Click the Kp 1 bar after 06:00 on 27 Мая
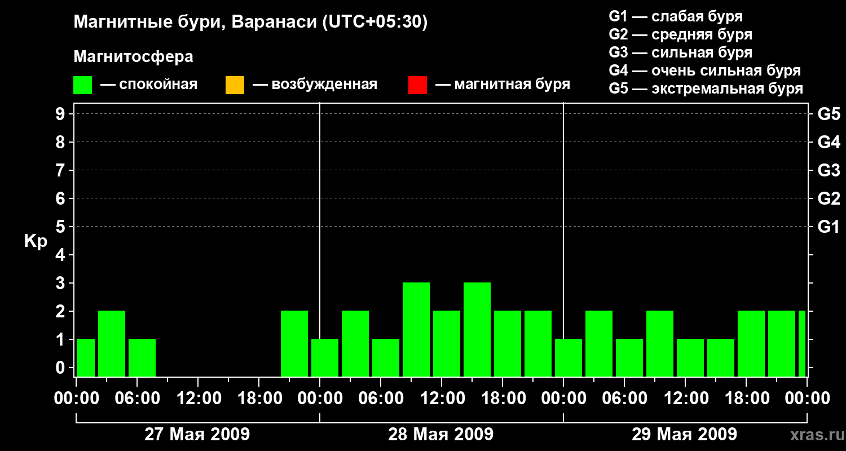846x451 pixels. pos(142,357)
